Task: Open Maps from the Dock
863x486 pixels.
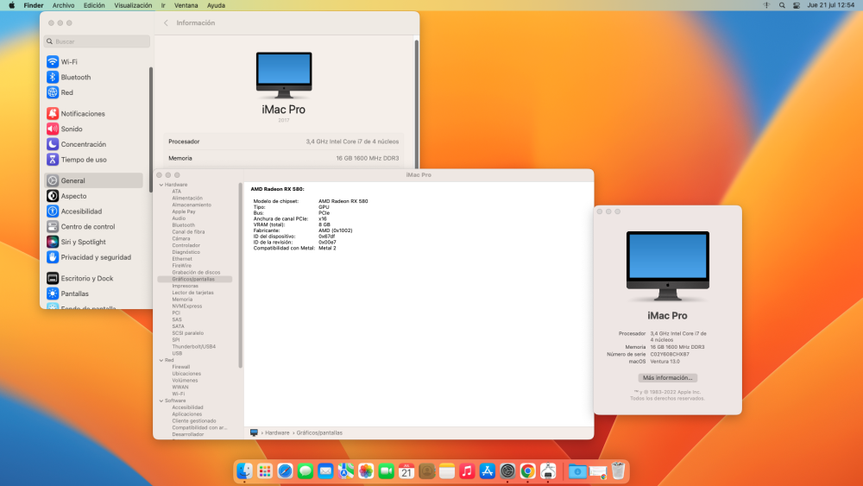Action: [x=346, y=471]
